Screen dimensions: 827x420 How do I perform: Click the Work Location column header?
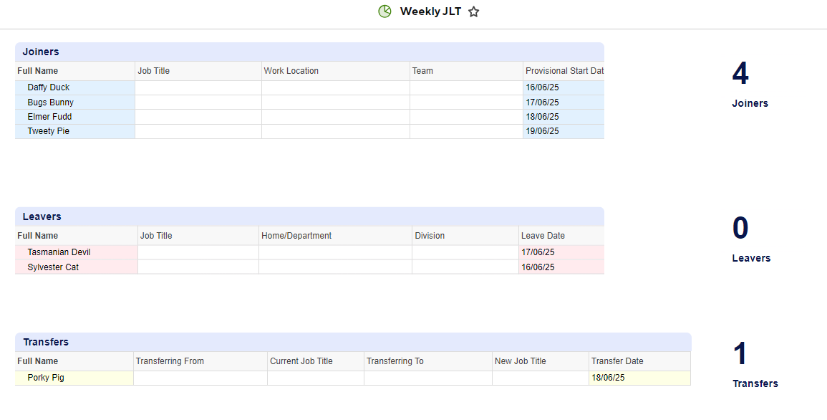(x=335, y=71)
